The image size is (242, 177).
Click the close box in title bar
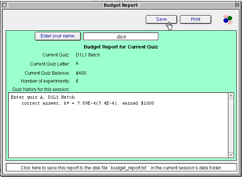5,5
